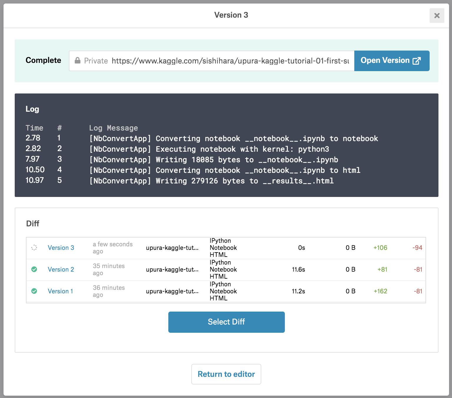The image size is (452, 398).
Task: Close the Version 3 dialog
Action: click(x=437, y=16)
